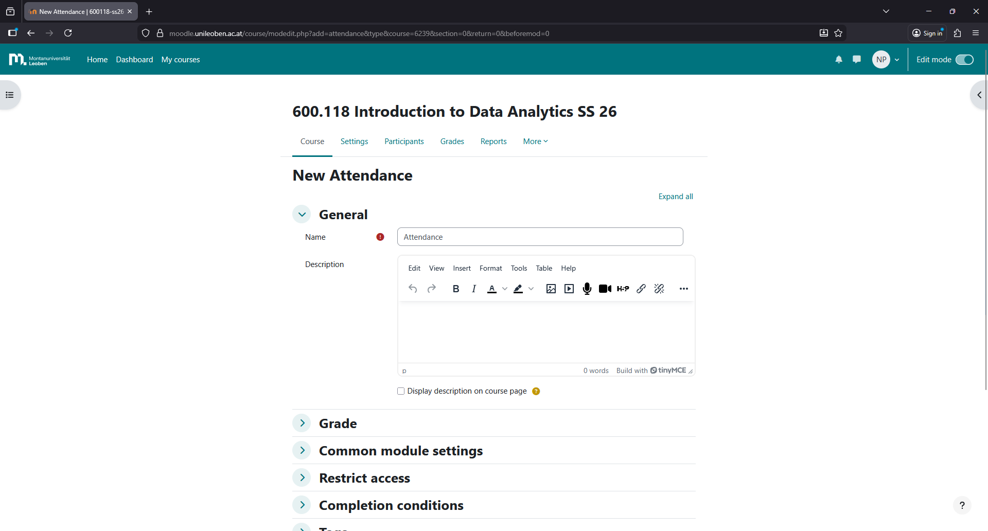This screenshot has height=531, width=988.
Task: Click the Bold formatting icon
Action: coord(455,289)
